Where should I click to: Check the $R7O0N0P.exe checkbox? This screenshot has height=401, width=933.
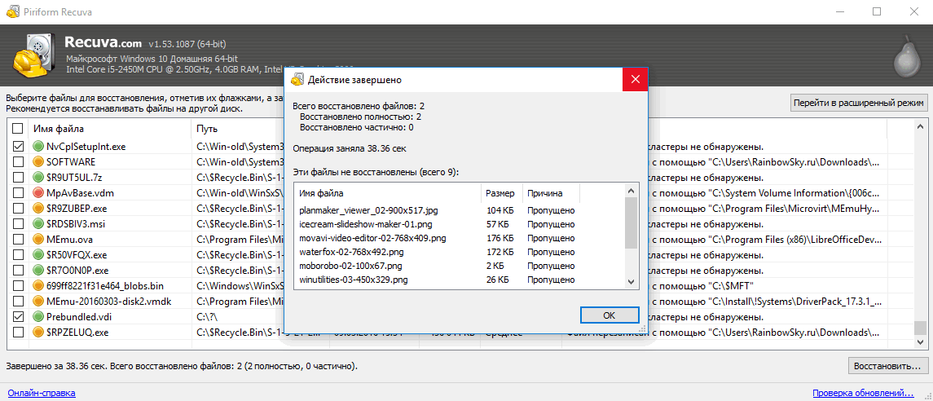pos(18,270)
